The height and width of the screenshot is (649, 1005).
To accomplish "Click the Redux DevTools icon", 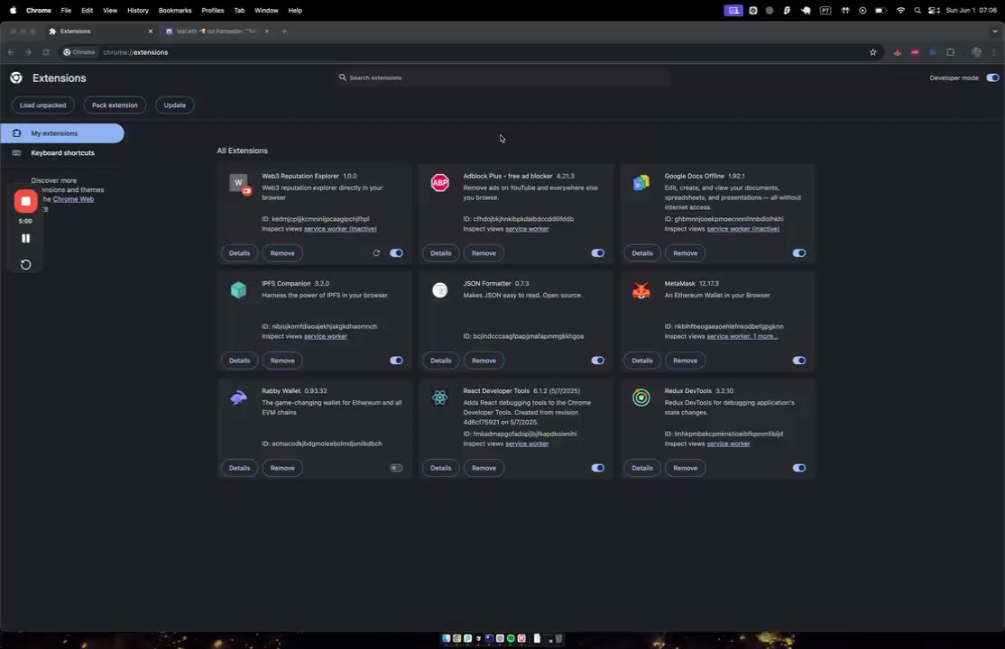I will click(641, 398).
